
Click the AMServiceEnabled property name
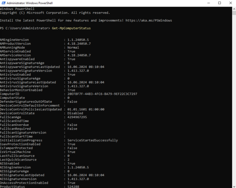pos(15,51)
